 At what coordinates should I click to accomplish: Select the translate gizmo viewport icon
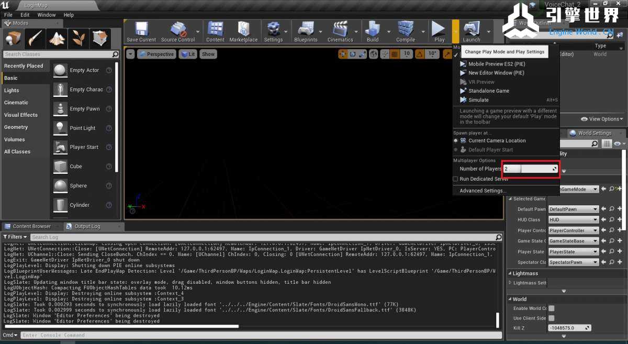(343, 54)
